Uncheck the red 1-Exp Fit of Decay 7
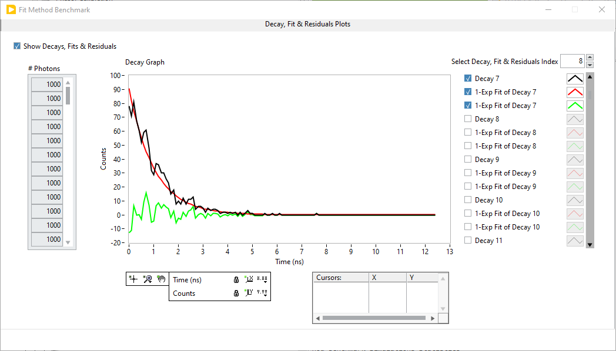Screen dimensions: 616x351 click(467, 92)
